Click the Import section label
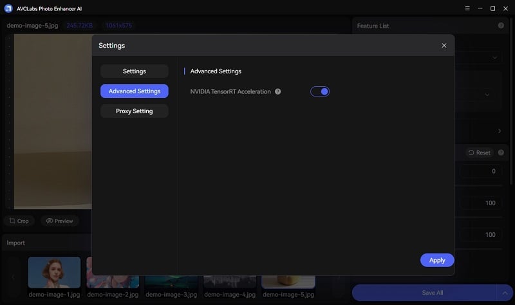Viewport: 515px width, 305px height. pos(15,243)
